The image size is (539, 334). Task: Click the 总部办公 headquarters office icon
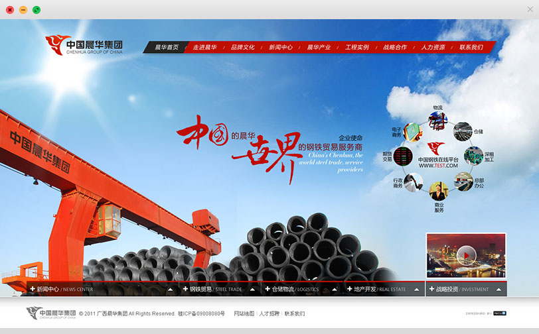(x=462, y=180)
